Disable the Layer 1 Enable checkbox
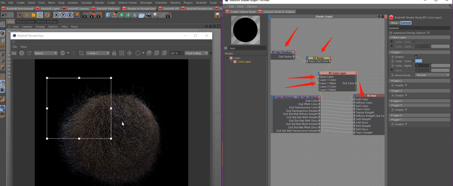The height and width of the screenshot is (186, 453). click(417, 57)
